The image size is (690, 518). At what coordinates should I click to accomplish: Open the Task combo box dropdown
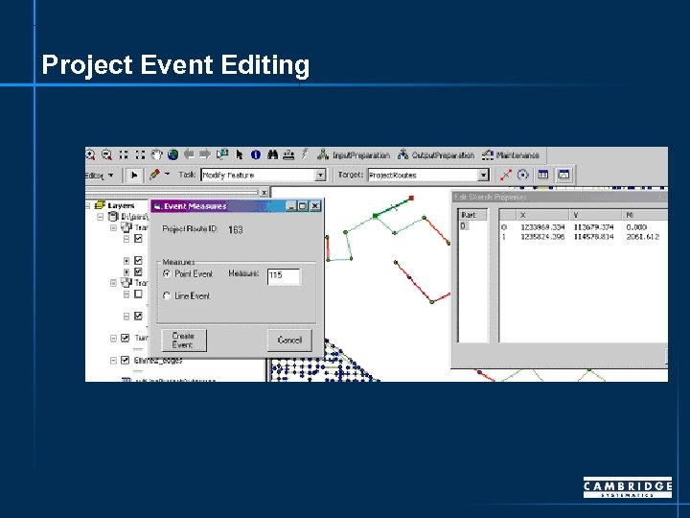point(321,176)
